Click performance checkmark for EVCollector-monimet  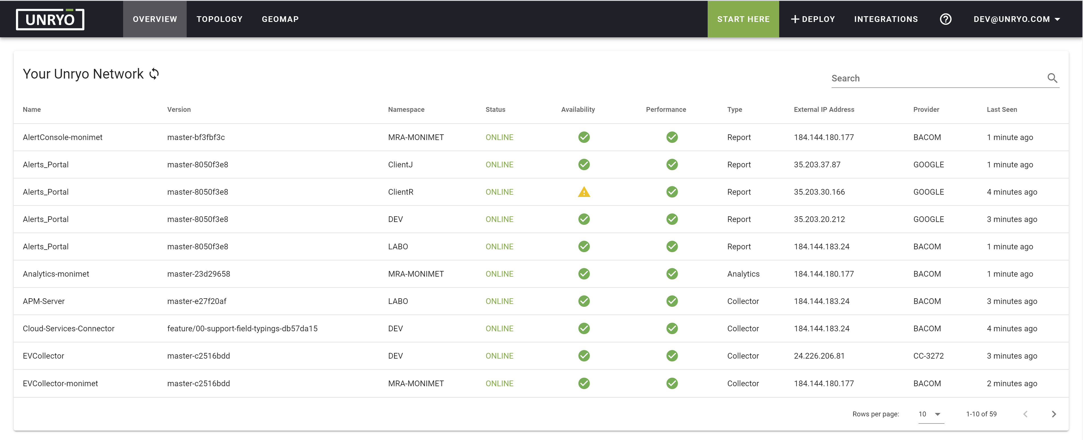[672, 383]
